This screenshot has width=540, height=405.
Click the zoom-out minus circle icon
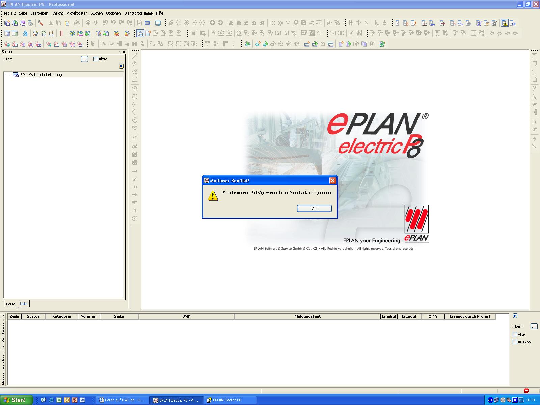pos(194,23)
